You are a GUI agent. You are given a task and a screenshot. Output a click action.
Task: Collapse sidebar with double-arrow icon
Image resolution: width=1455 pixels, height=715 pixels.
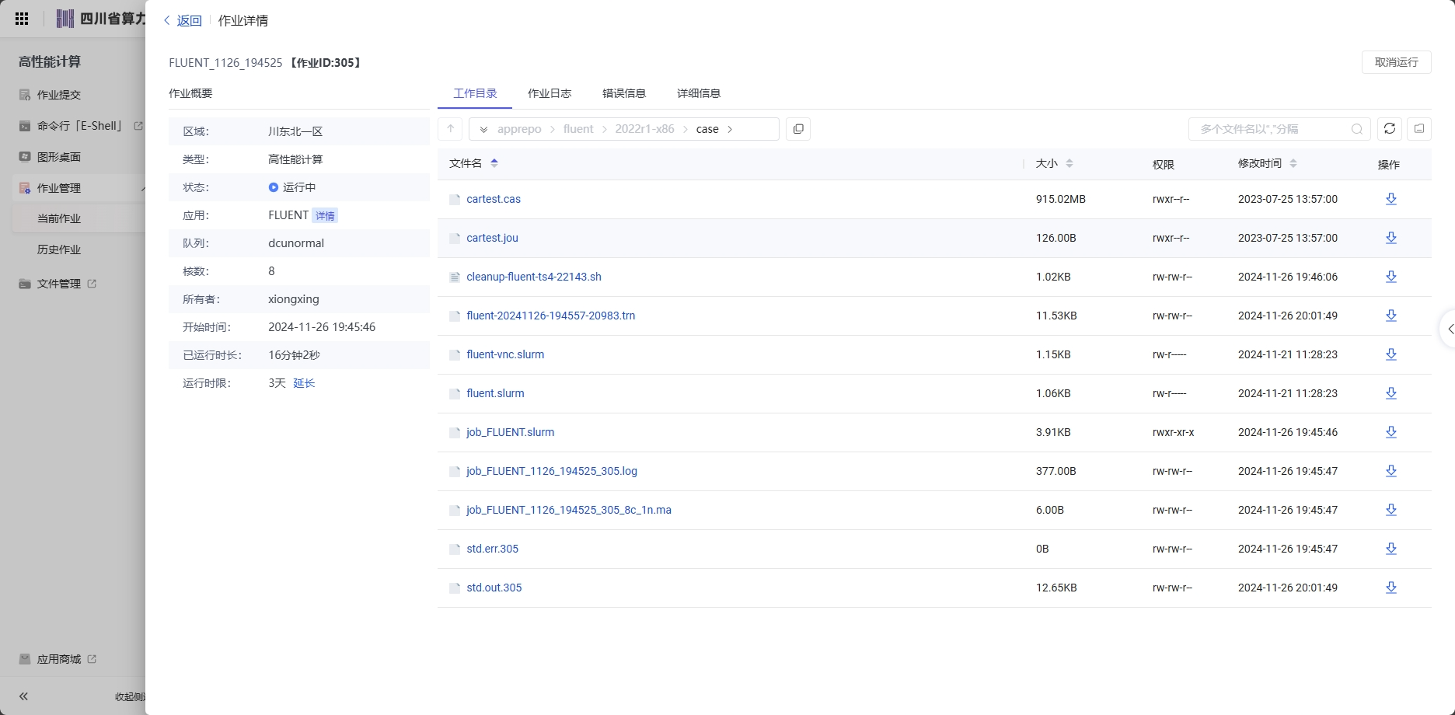pyautogui.click(x=23, y=696)
